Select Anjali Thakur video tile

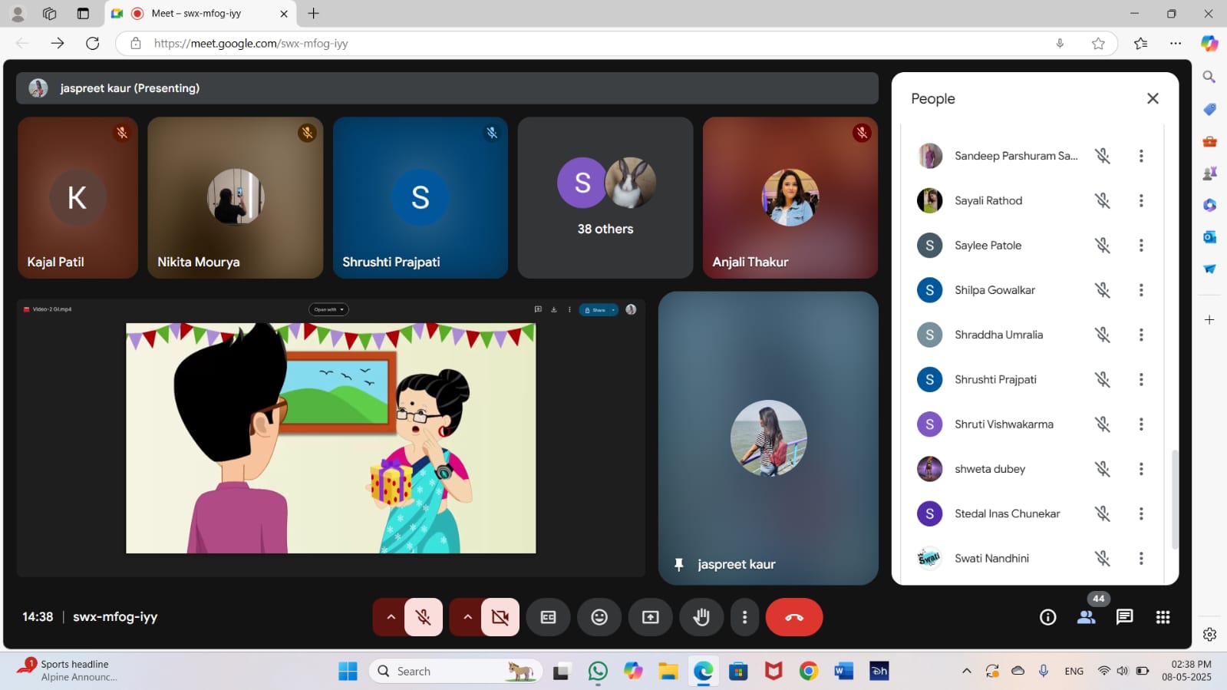pos(790,197)
